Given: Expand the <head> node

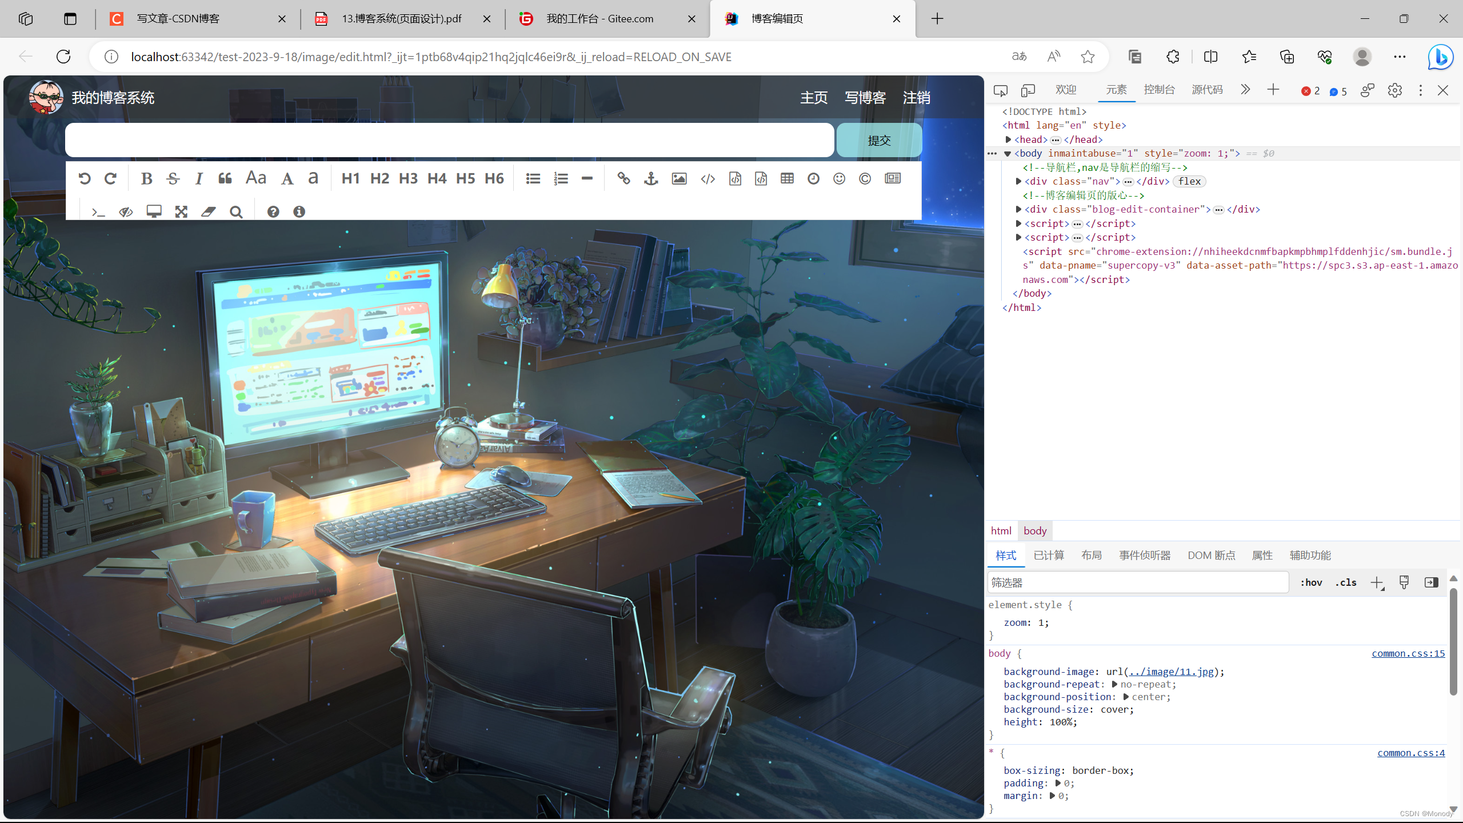Looking at the screenshot, I should click(1009, 139).
